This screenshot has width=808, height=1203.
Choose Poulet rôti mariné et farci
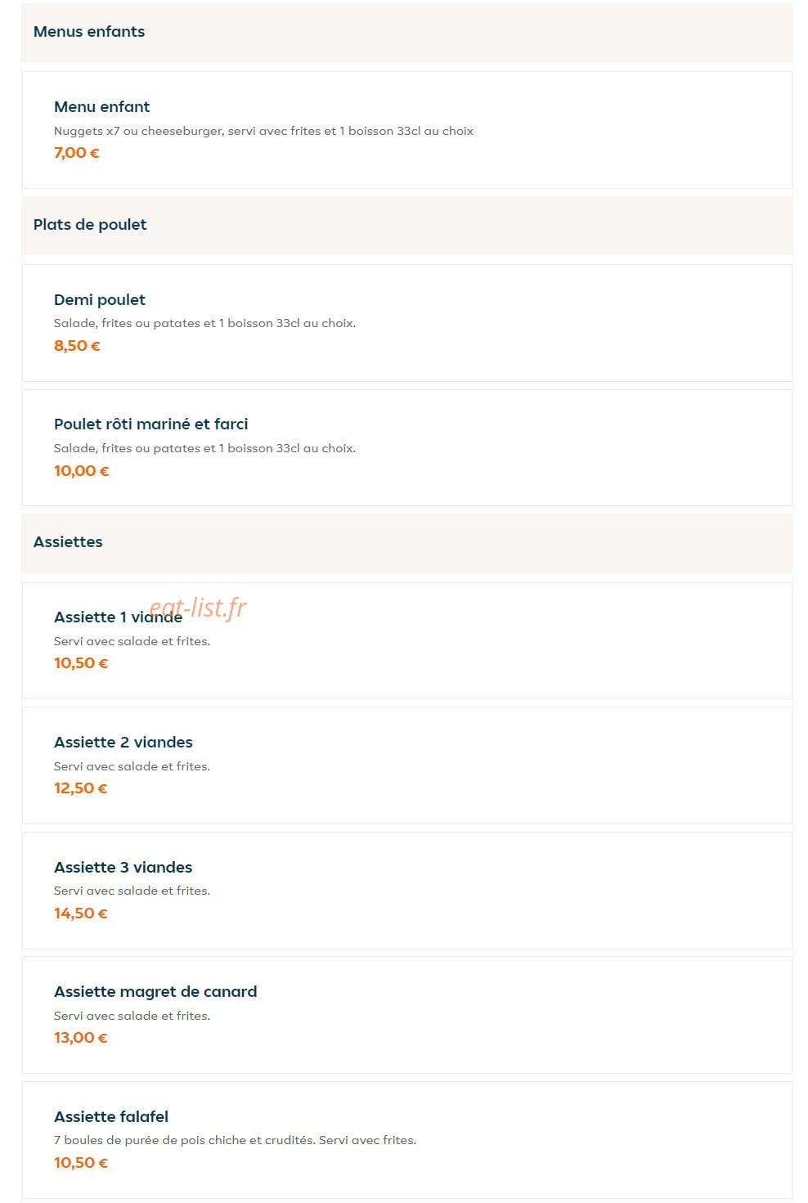[x=406, y=447]
